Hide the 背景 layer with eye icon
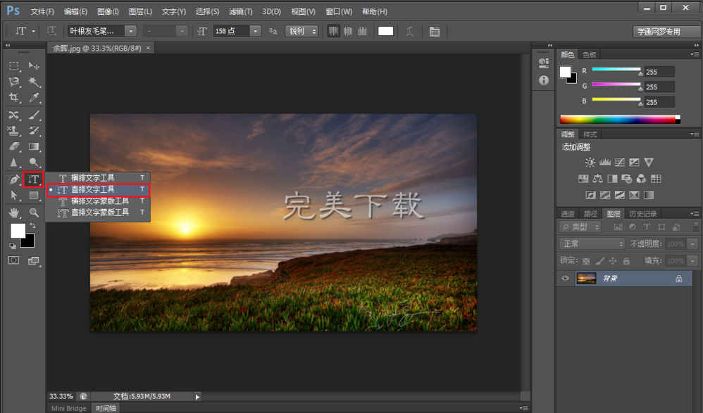 click(565, 279)
